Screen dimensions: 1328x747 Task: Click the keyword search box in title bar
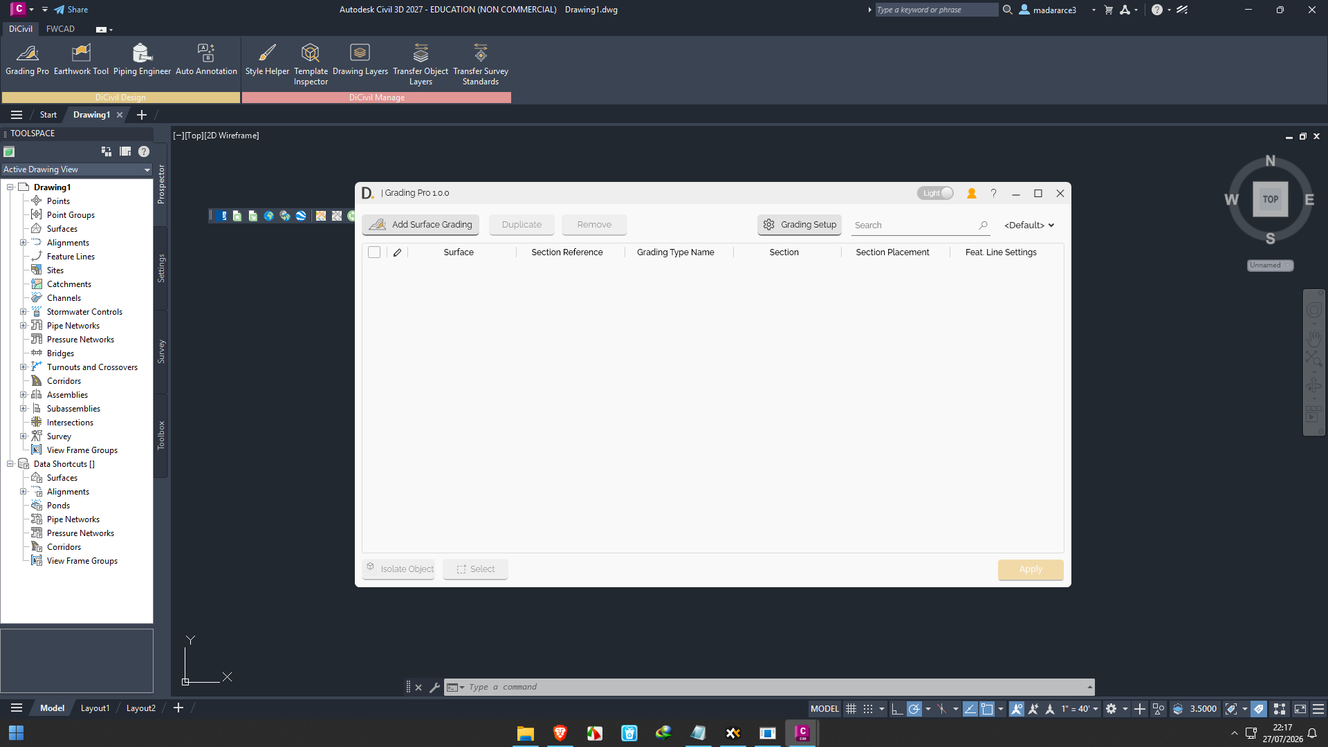937,10
